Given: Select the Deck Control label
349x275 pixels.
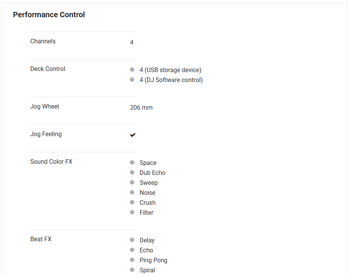Looking at the screenshot, I should coord(48,69).
